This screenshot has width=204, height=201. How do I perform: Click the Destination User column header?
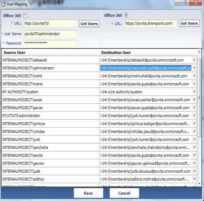(x=148, y=53)
